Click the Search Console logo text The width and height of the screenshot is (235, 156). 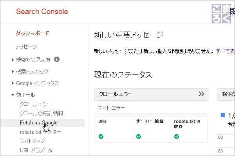pos(42,11)
